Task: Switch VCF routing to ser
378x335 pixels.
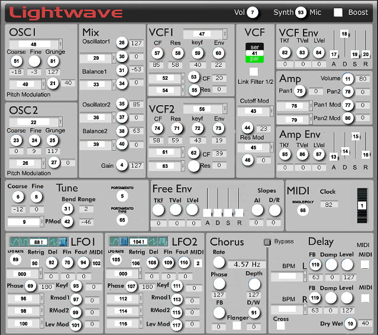Action: [x=254, y=47]
